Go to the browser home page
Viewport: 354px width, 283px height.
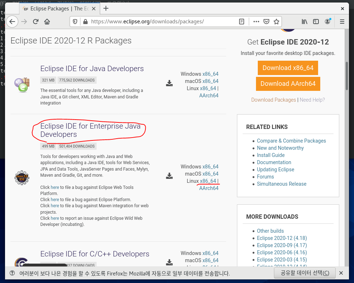(x=47, y=22)
